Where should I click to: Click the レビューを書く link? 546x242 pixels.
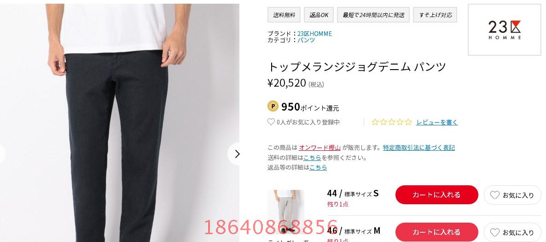(x=437, y=122)
